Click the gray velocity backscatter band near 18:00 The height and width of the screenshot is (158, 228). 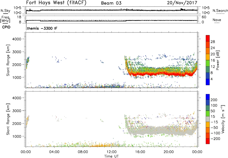(x=154, y=131)
